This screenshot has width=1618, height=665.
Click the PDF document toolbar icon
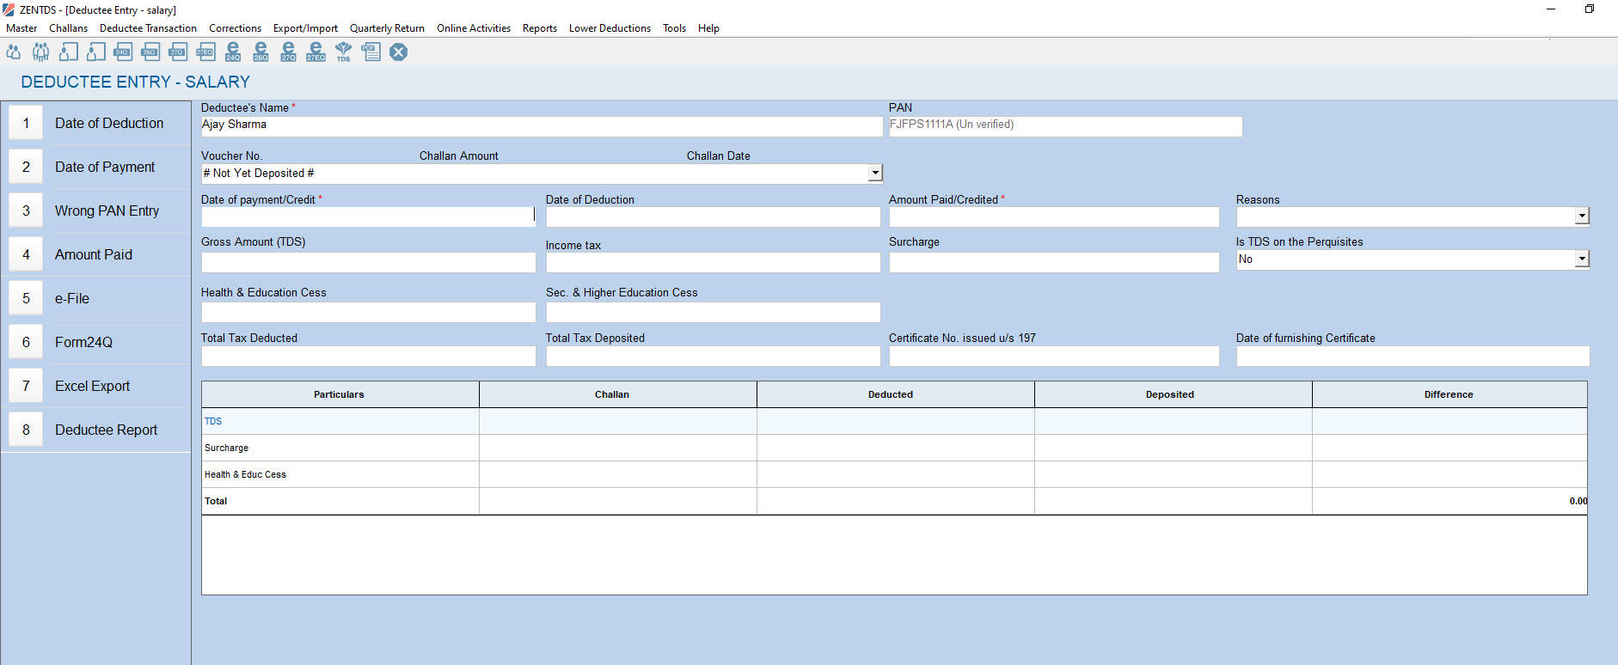(371, 52)
